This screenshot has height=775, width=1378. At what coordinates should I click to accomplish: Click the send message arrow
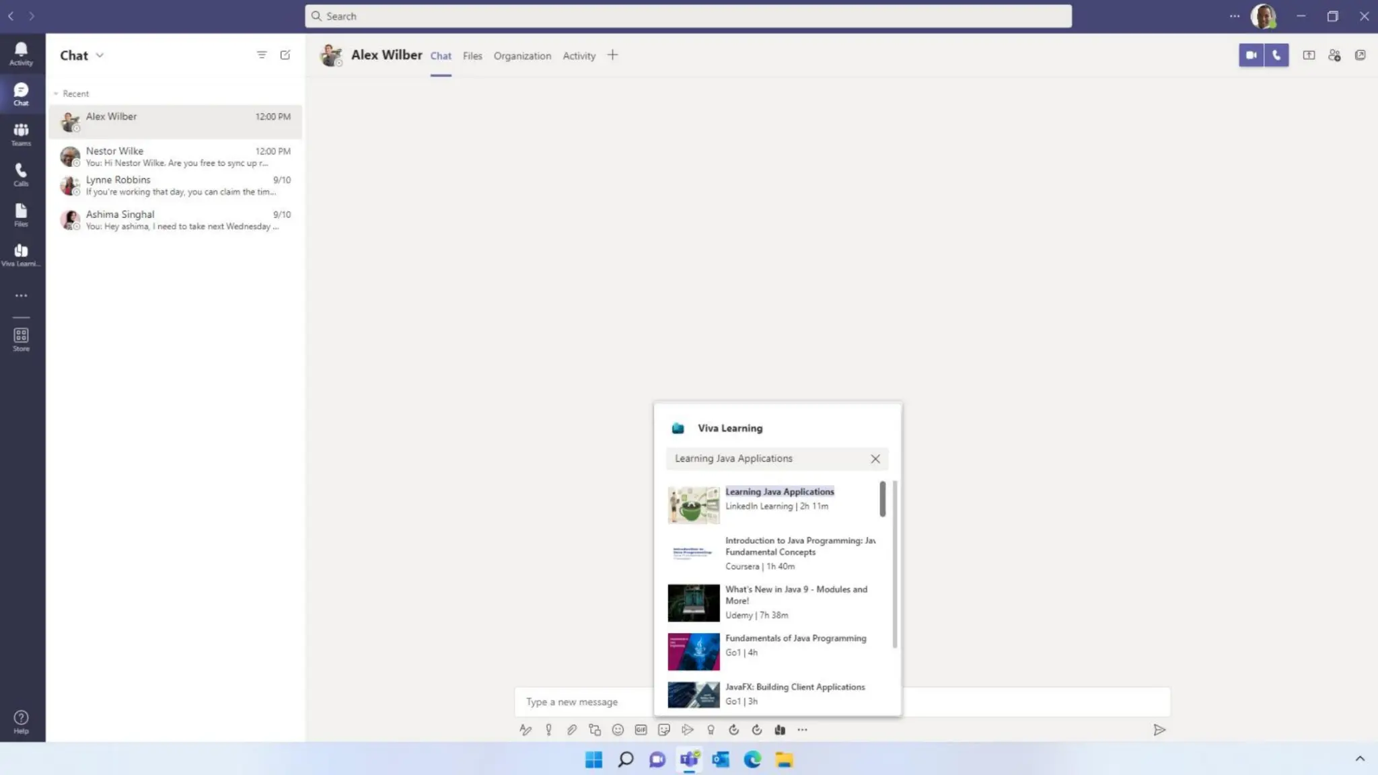[x=1159, y=730]
